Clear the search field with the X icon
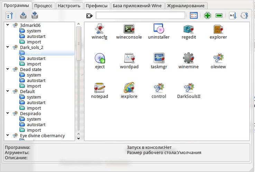Screen dimensions: 255x172 pos(90,16)
